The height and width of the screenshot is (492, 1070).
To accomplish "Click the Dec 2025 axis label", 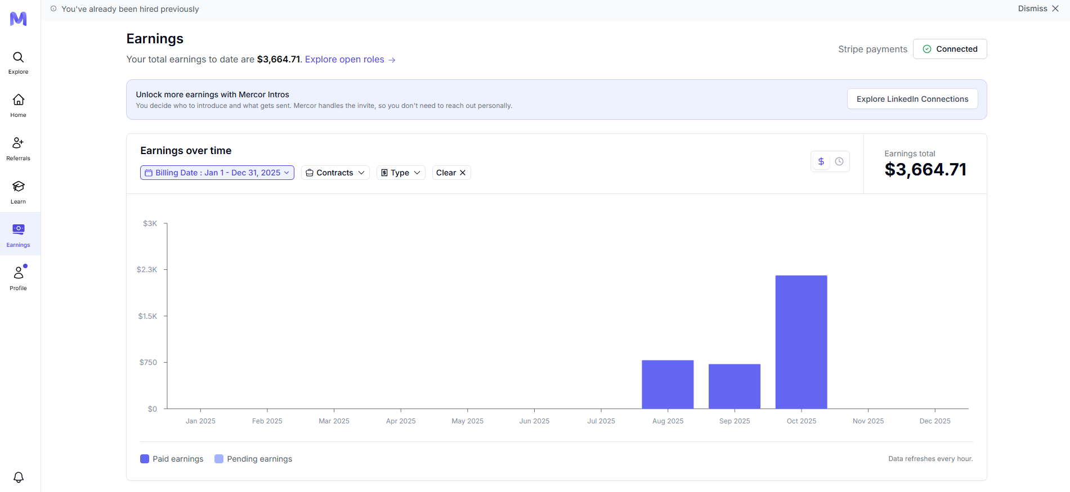I will click(x=935, y=421).
